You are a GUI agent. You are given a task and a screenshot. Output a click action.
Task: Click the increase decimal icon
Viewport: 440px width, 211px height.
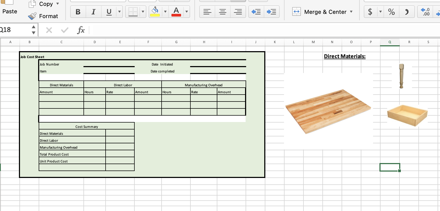click(425, 12)
